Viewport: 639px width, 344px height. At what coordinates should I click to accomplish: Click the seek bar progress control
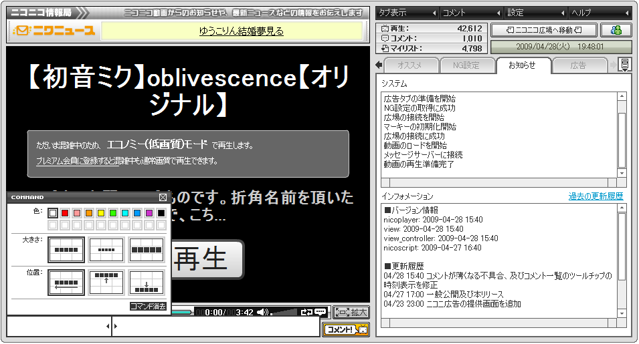[182, 313]
